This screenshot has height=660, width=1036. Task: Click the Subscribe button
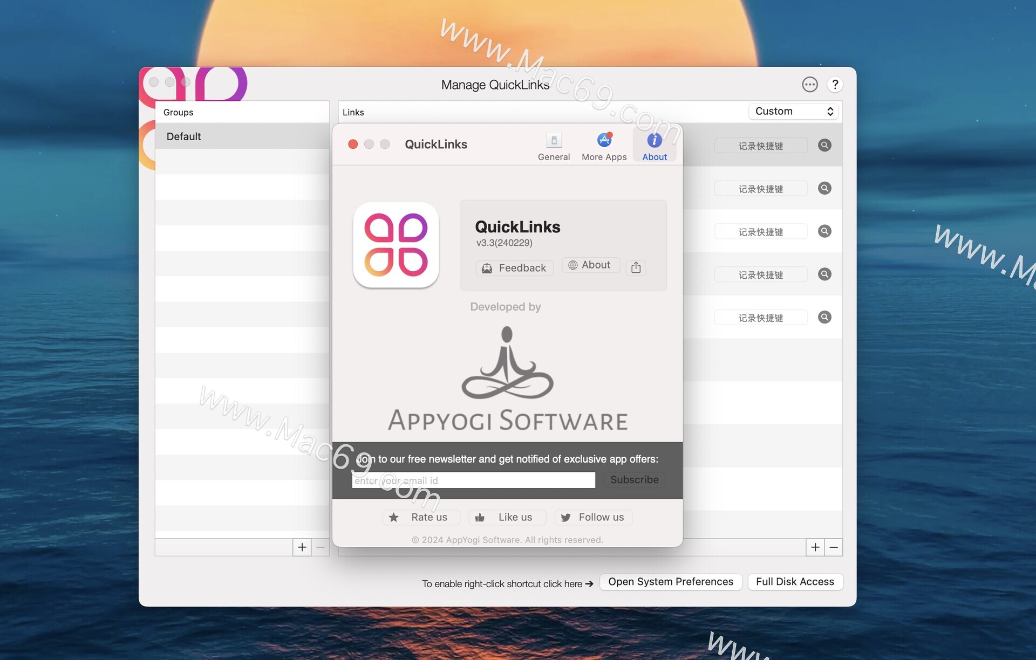634,480
